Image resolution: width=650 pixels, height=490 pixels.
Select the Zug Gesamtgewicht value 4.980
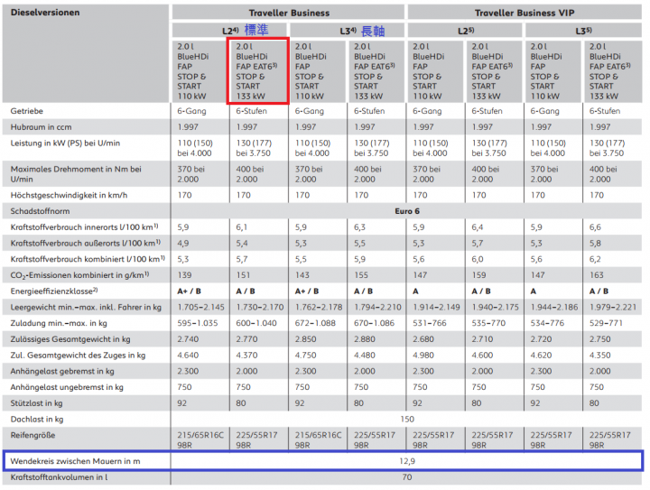point(423,356)
